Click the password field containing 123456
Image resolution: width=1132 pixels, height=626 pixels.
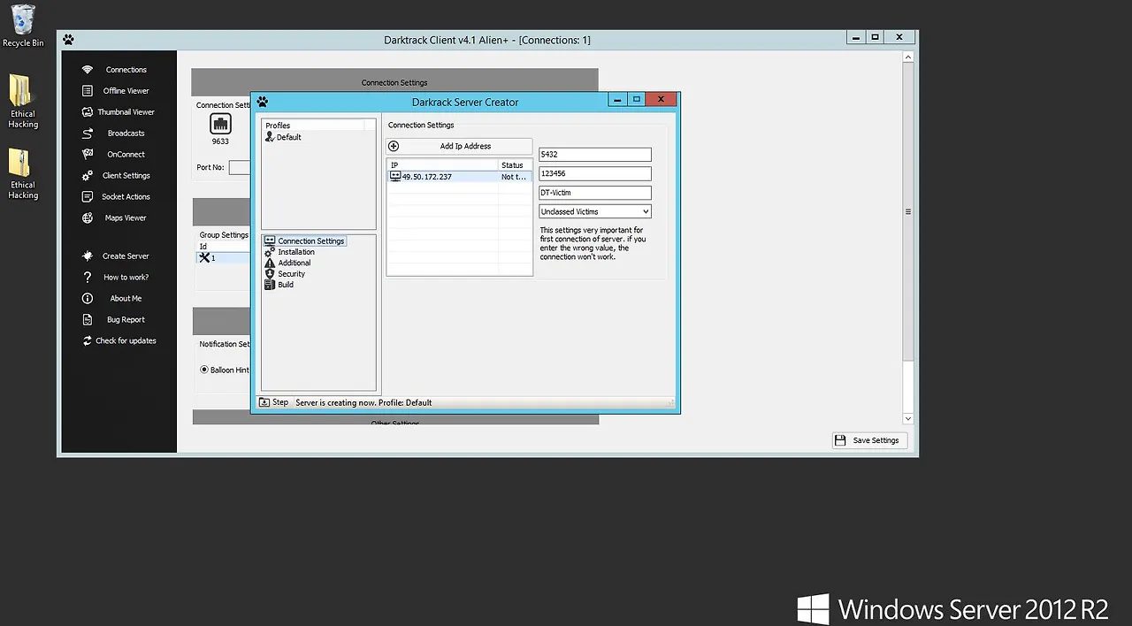click(x=595, y=173)
